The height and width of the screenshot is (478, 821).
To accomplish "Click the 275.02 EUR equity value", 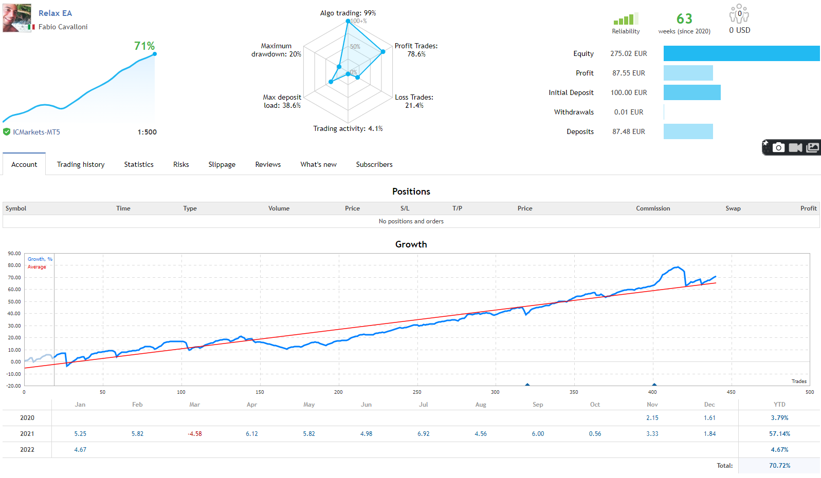I will click(x=629, y=53).
